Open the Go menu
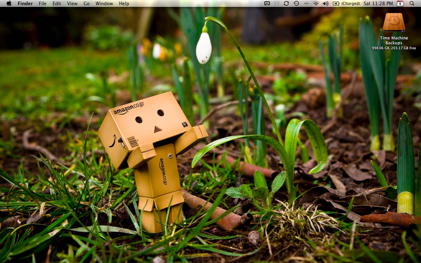The image size is (421, 263). (87, 4)
